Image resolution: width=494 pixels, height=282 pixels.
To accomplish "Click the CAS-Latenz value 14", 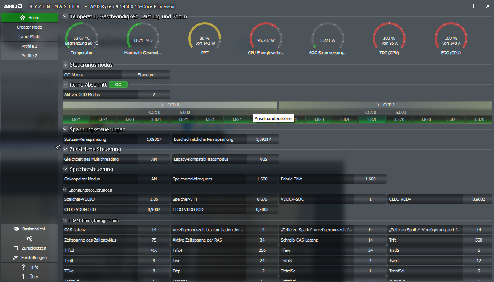I will click(x=154, y=230).
